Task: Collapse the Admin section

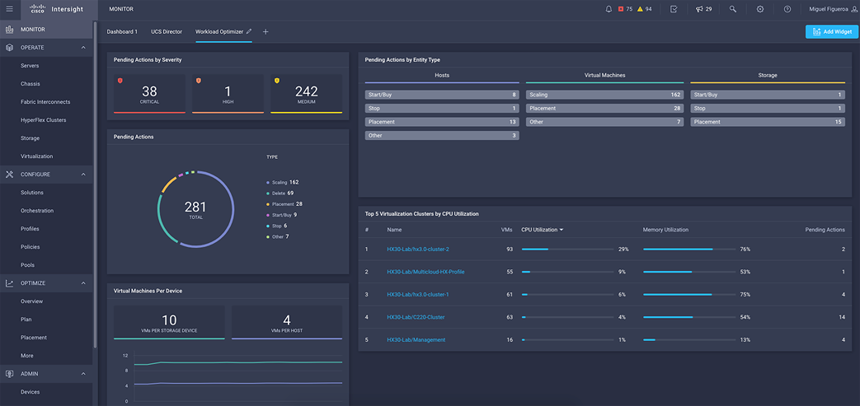Action: 83,374
